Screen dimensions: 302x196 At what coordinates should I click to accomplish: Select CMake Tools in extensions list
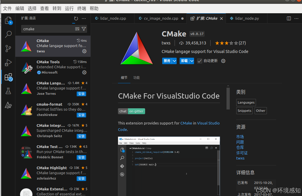click(x=53, y=67)
